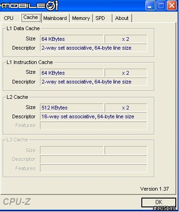Minimize the CPU-Z window
This screenshot has height=212, width=179.
click(150, 6)
